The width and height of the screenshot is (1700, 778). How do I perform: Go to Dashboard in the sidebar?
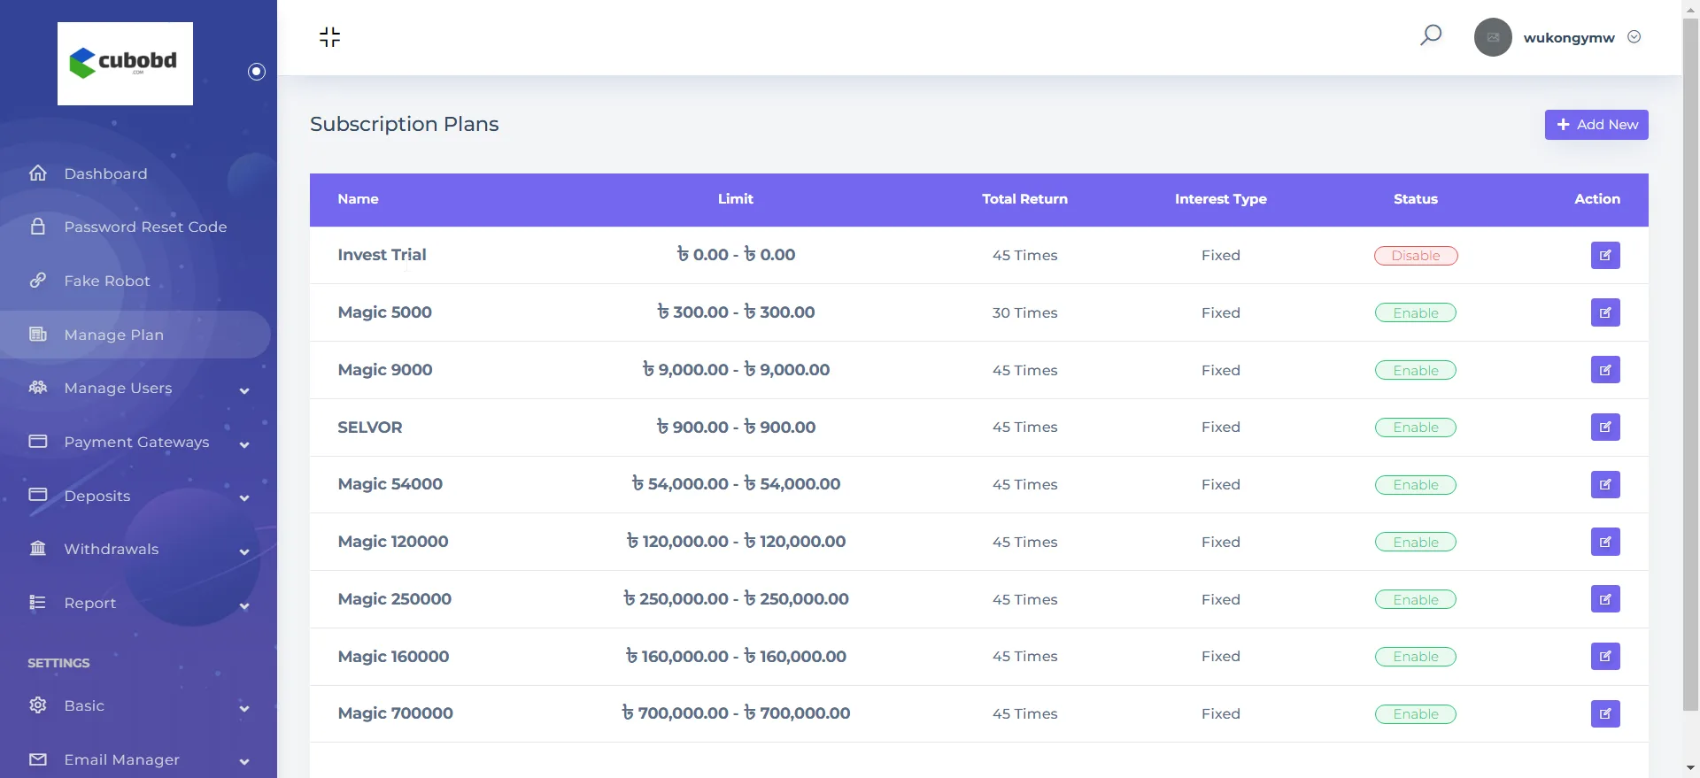point(105,173)
